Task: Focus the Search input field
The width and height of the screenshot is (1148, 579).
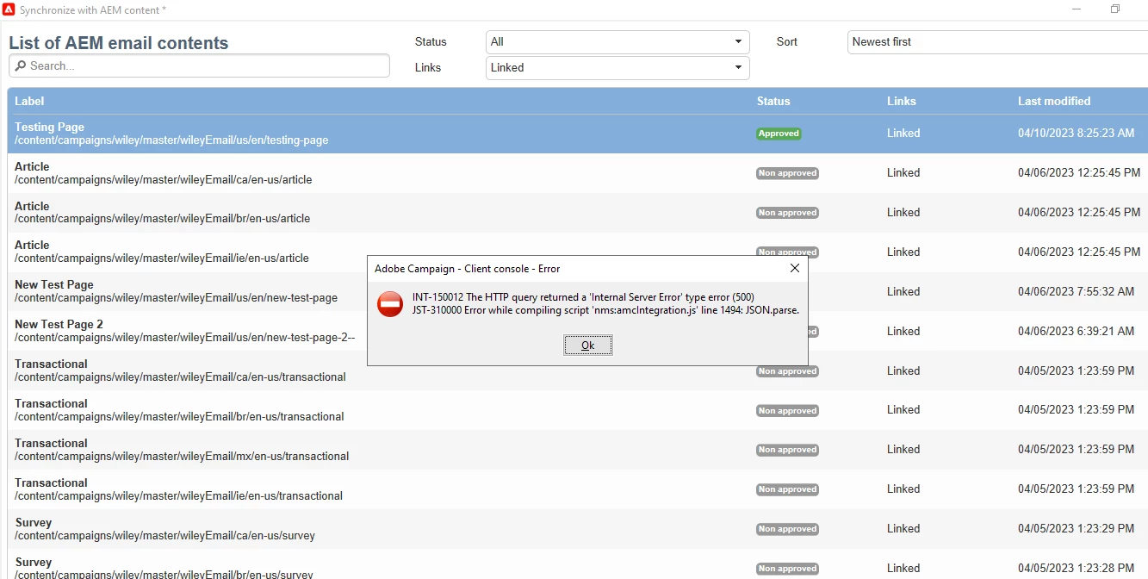Action: (199, 65)
